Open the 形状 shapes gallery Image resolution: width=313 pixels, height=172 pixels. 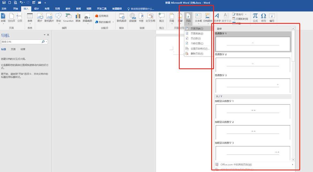(59, 18)
